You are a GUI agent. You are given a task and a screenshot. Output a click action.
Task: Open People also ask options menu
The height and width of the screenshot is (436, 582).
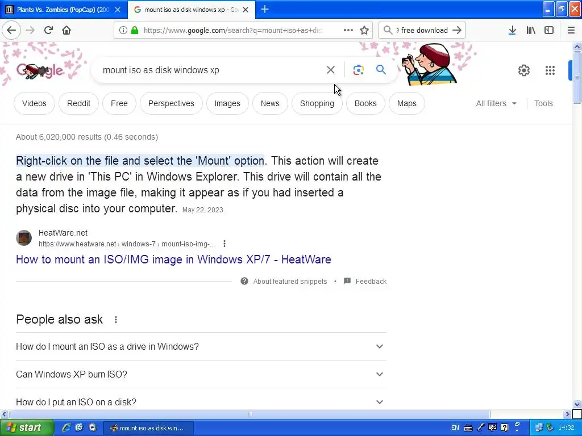(x=116, y=320)
